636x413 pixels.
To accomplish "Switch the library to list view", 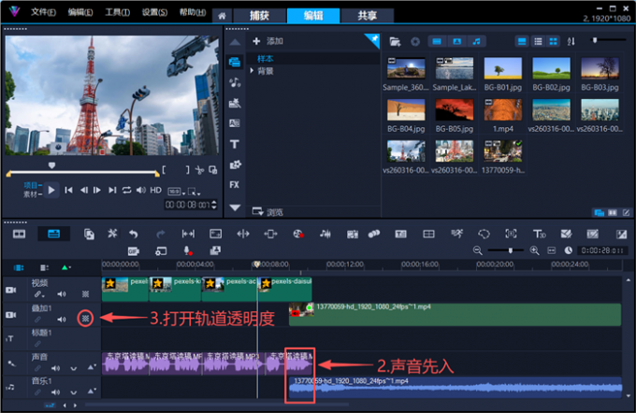I will tap(538, 41).
